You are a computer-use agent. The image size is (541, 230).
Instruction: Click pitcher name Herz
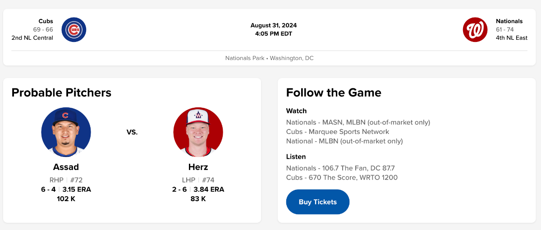tap(198, 167)
